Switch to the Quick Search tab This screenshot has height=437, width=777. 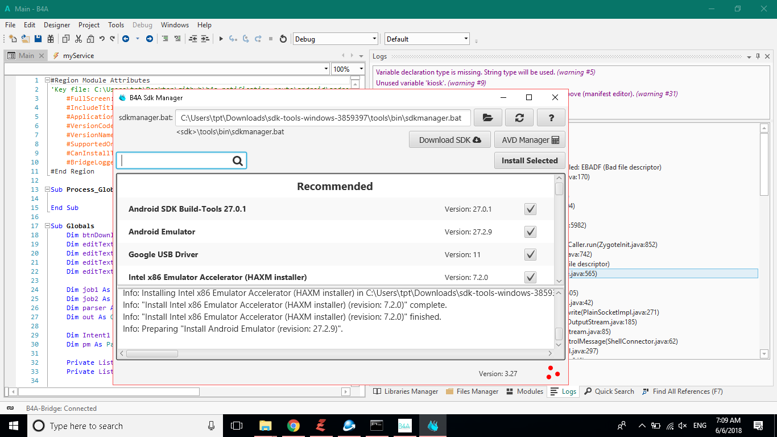[x=609, y=391]
